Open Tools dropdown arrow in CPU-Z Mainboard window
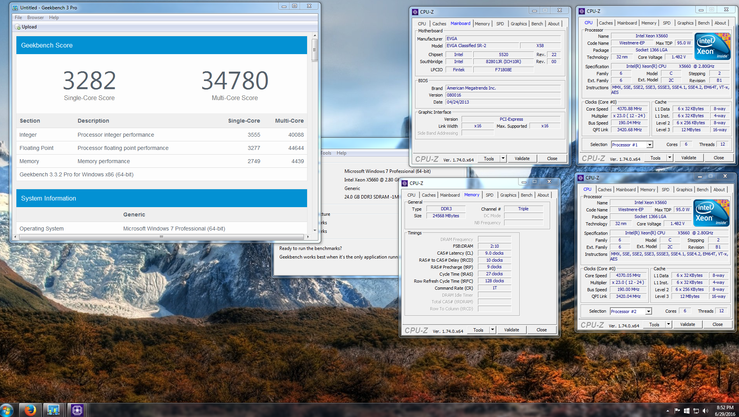739x417 pixels. click(x=503, y=158)
